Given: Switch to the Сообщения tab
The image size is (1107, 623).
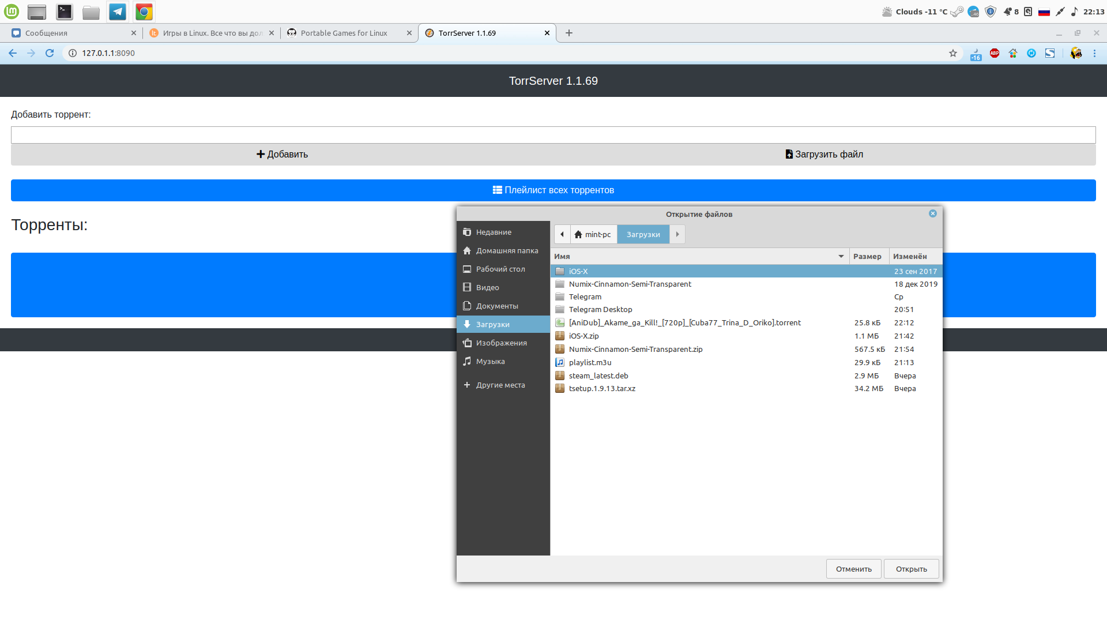Looking at the screenshot, I should [74, 33].
